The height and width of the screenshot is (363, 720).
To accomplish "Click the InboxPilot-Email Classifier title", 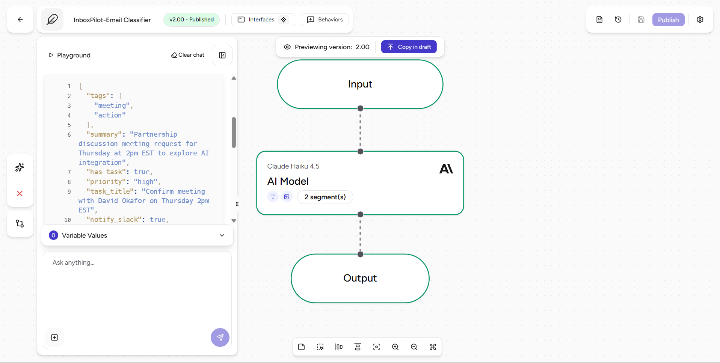I will [x=112, y=20].
